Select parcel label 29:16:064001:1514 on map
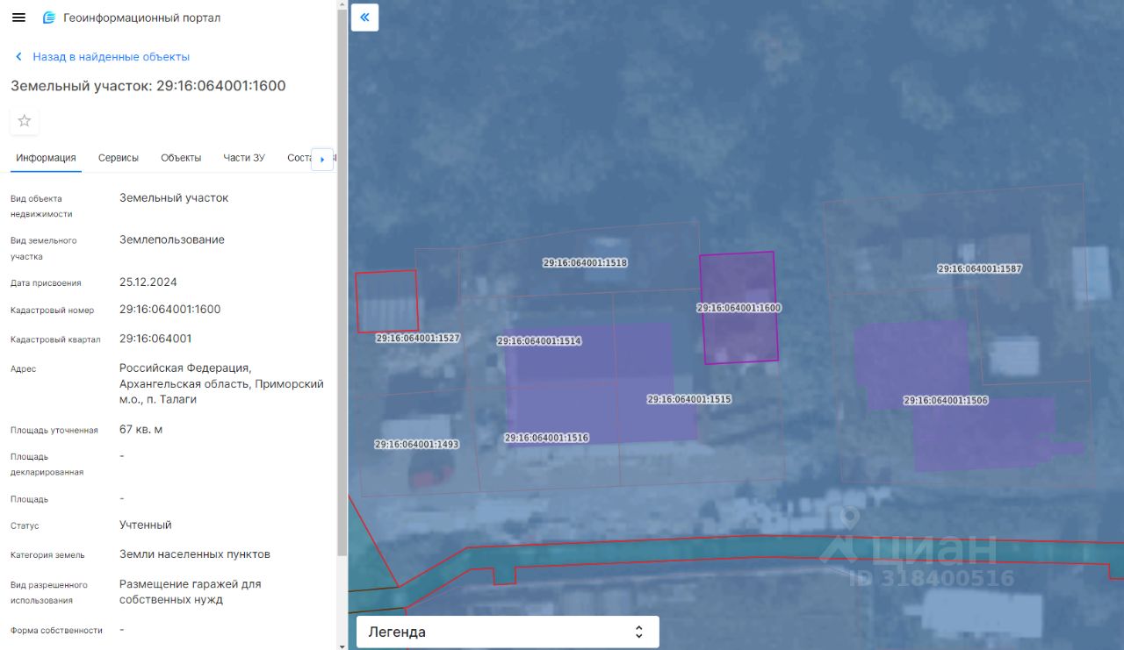Viewport: 1124px width, 650px height. pyautogui.click(x=539, y=341)
